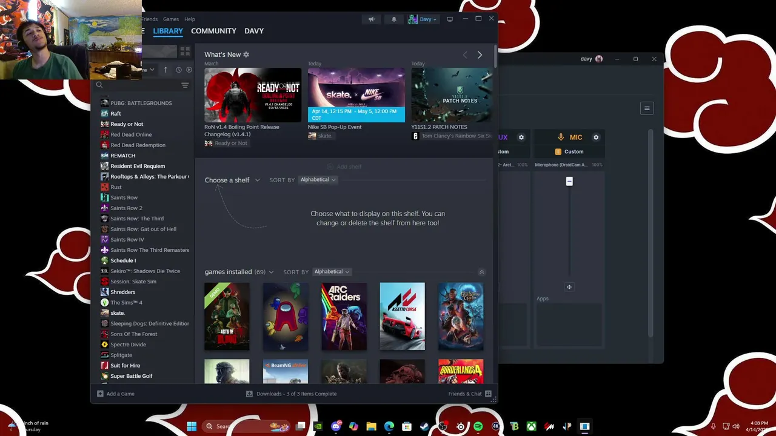Open NVIDIA app from taskbar

pyautogui.click(x=318, y=426)
